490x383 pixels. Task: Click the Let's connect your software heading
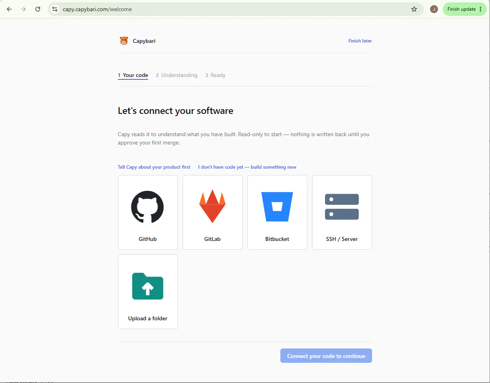coord(176,111)
